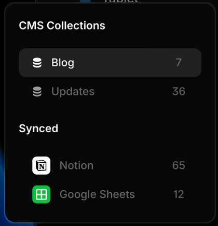Select the word Blog in the list

[x=63, y=63]
